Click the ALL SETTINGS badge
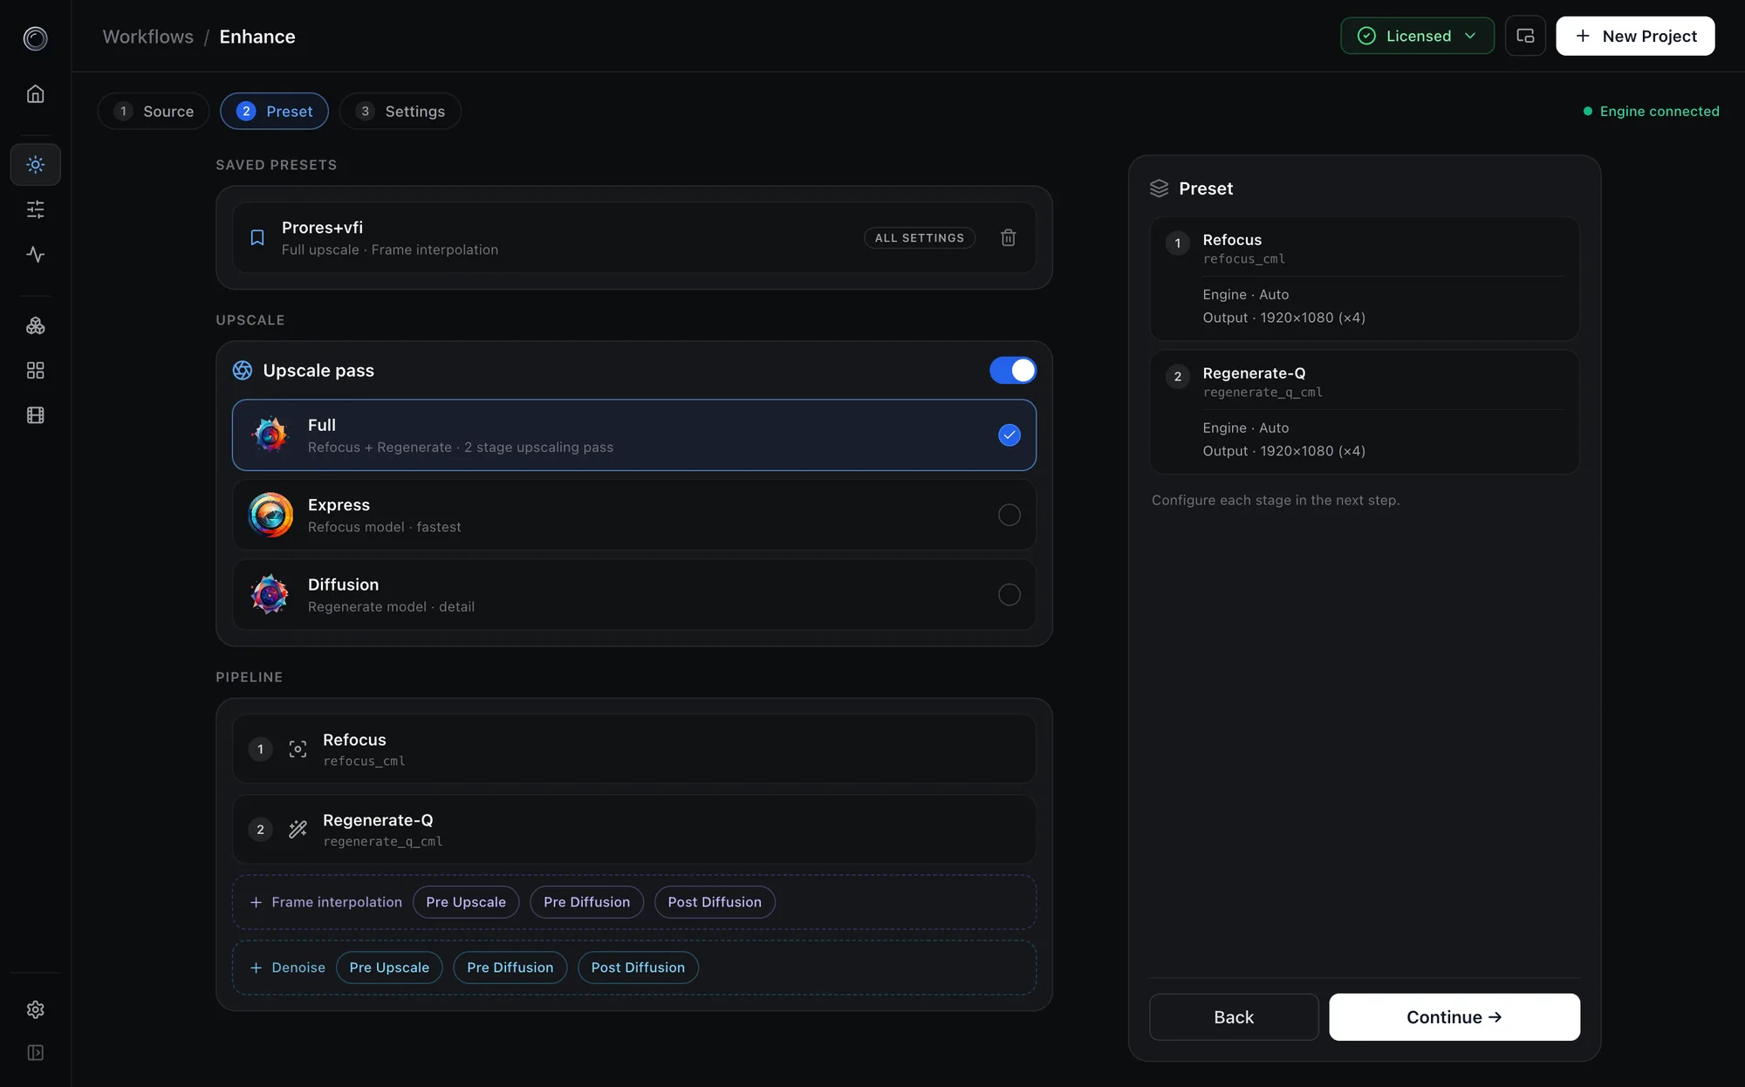Image resolution: width=1745 pixels, height=1087 pixels. click(x=920, y=237)
